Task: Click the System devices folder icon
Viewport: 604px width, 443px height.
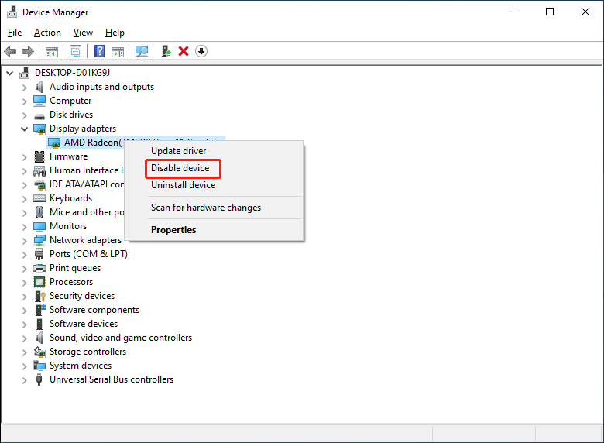Action: (39, 366)
